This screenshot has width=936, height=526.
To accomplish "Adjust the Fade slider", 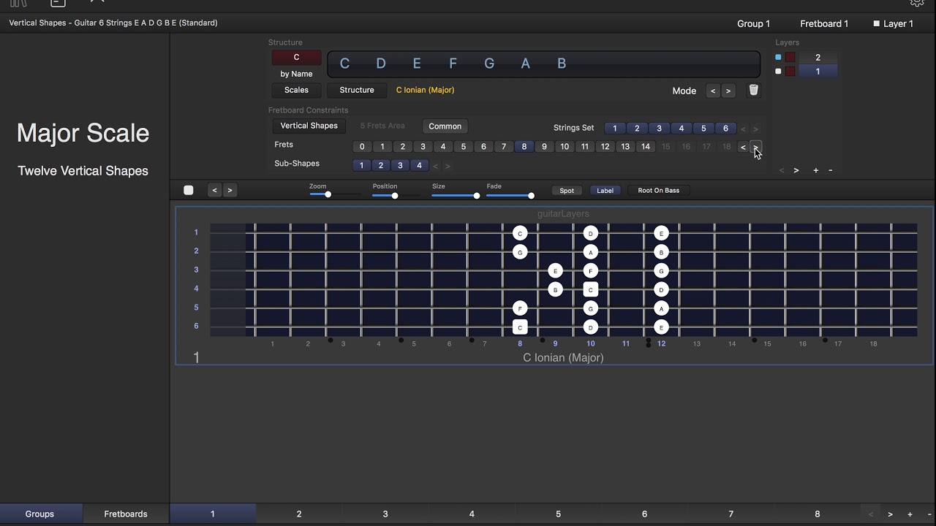I will (510, 195).
